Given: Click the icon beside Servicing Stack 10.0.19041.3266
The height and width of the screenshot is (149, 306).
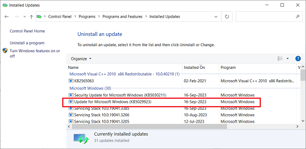Looking at the screenshot, I should [71, 115].
